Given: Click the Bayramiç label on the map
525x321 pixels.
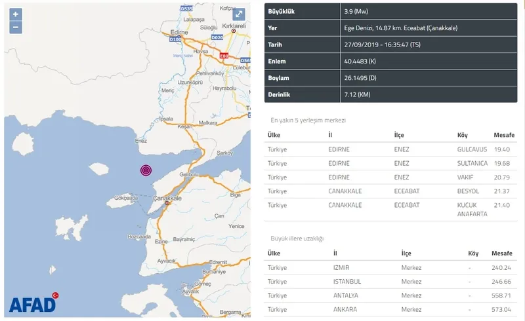Looking at the screenshot, I should tap(184, 239).
